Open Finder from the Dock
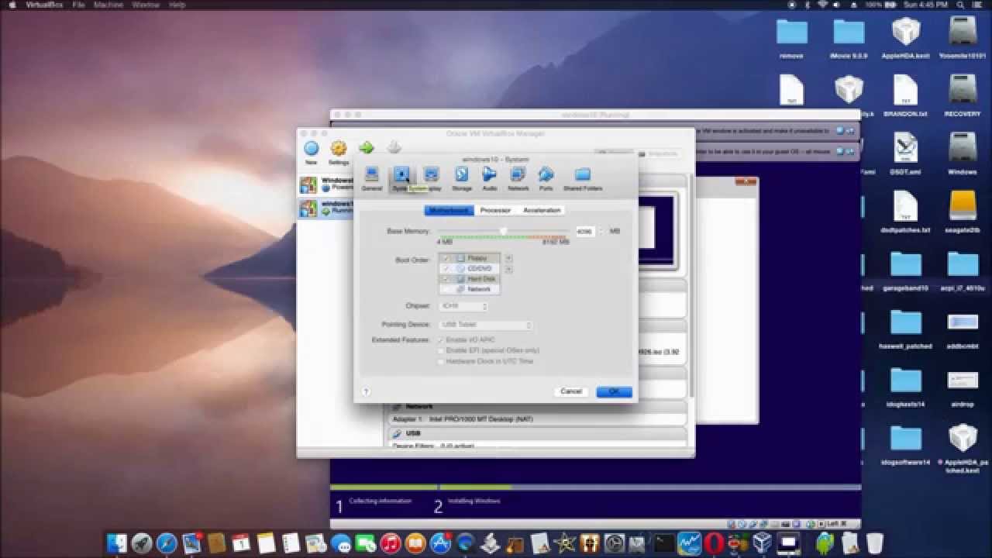 tap(116, 542)
